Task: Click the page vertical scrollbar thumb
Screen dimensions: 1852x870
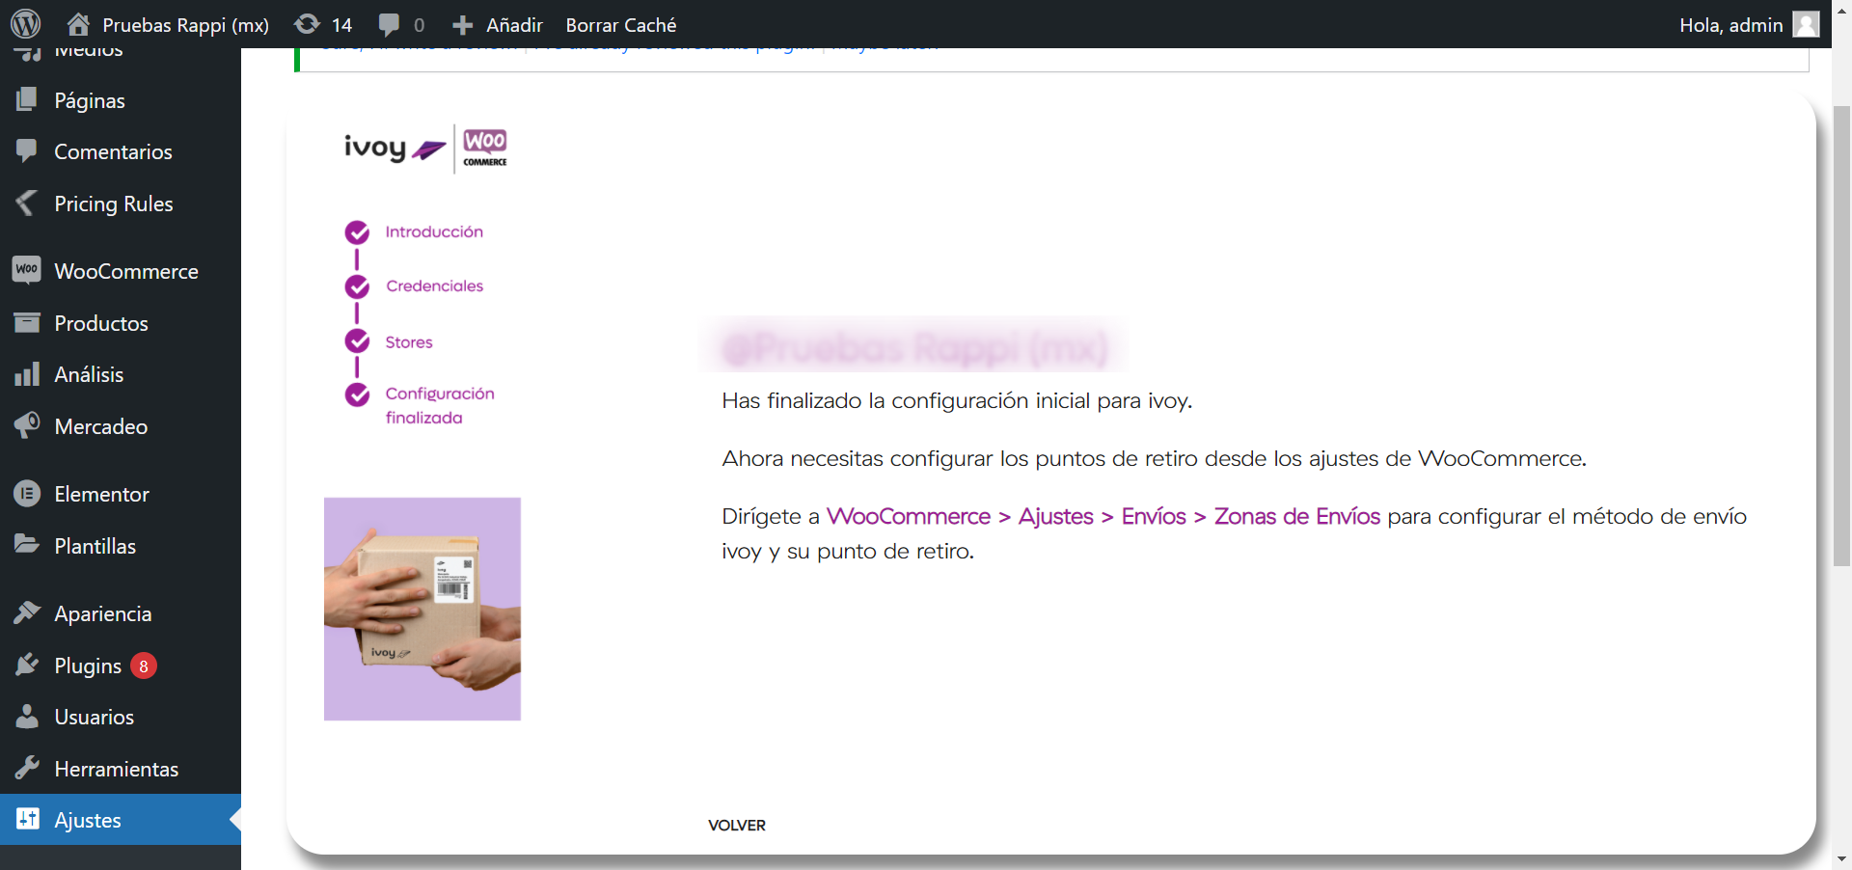Action: (x=1841, y=335)
